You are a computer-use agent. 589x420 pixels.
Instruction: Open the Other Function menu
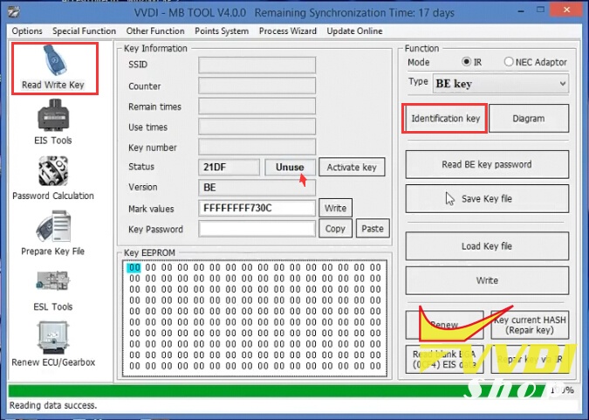tap(155, 31)
